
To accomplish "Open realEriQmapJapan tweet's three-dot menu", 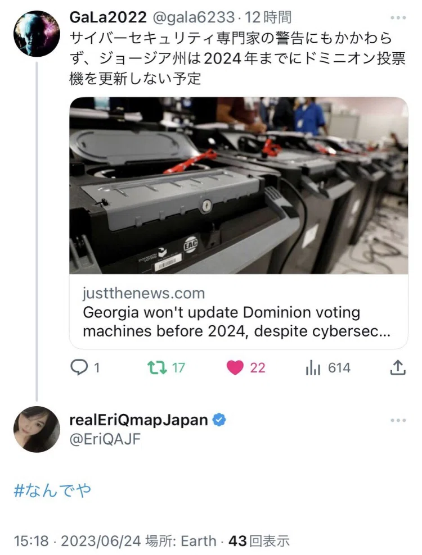I will pyautogui.click(x=398, y=420).
